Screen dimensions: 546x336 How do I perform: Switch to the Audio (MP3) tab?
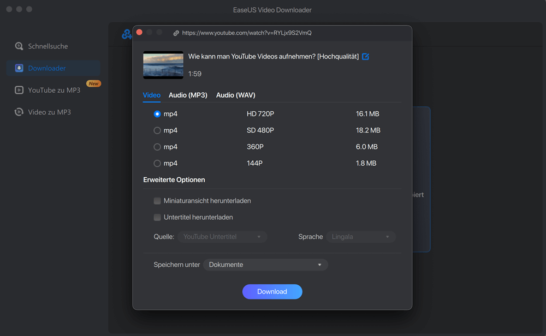pyautogui.click(x=188, y=95)
